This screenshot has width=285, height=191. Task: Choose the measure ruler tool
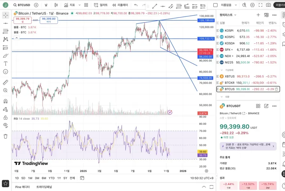pos(6,82)
